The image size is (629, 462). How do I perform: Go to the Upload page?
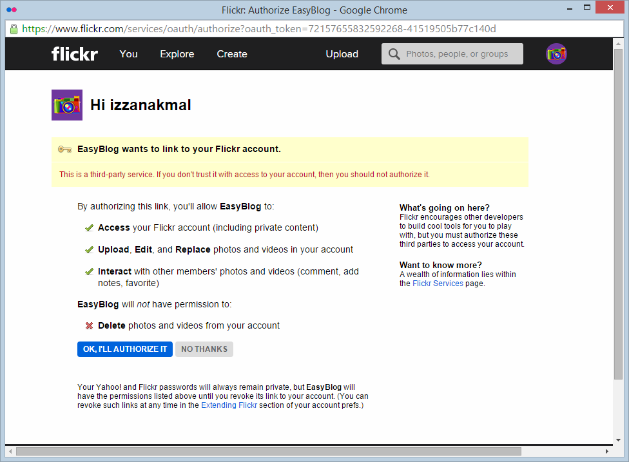click(x=342, y=54)
